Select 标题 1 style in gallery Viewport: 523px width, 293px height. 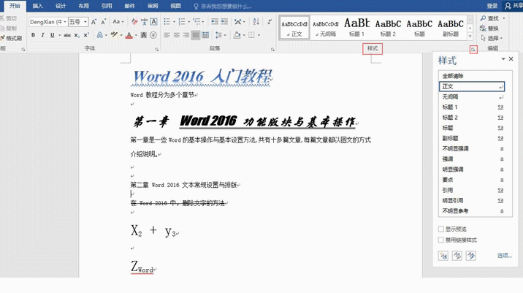pyautogui.click(x=356, y=27)
